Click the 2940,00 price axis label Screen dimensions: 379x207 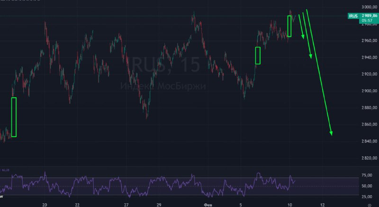(370, 57)
